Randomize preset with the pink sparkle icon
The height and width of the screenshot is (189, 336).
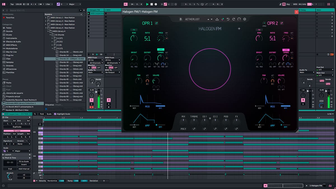[x=223, y=19]
